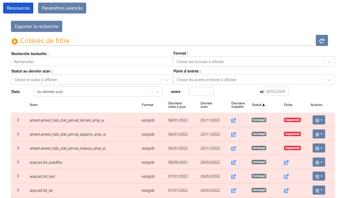Viewport: 340px width, 198px height.
Task: Open last request link for amest_hab_stat_perval_terrain_amp_w
Action: pyautogui.click(x=234, y=120)
